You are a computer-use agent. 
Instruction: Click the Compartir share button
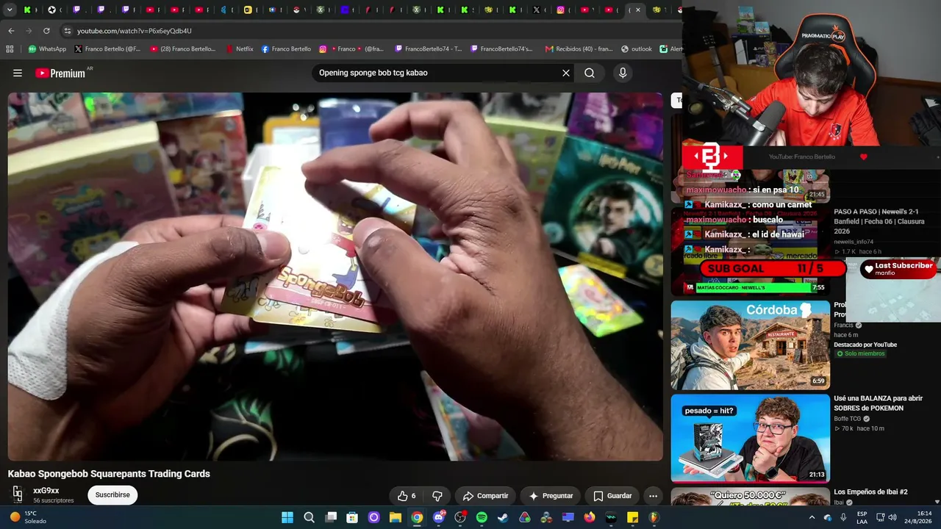[x=485, y=496]
